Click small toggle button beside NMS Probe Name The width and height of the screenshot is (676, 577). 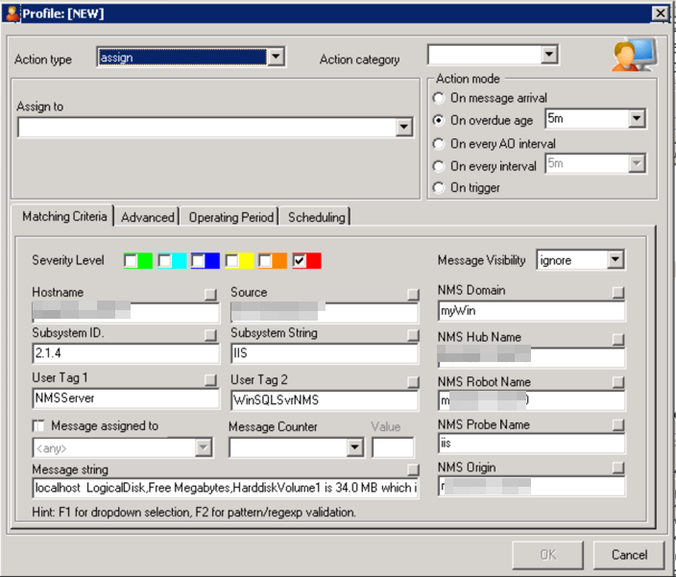pos(618,425)
